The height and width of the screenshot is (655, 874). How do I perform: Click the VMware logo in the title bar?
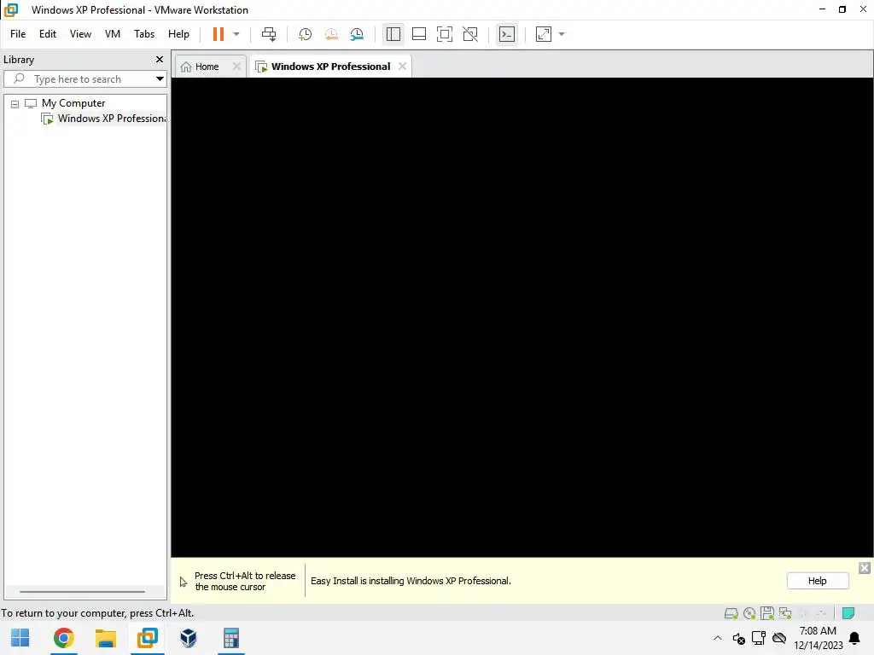[11, 9]
